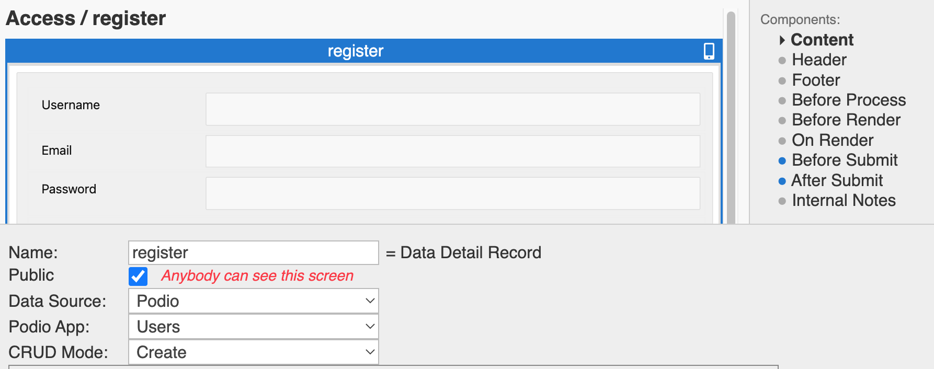Click into the Username field

[x=452, y=109]
